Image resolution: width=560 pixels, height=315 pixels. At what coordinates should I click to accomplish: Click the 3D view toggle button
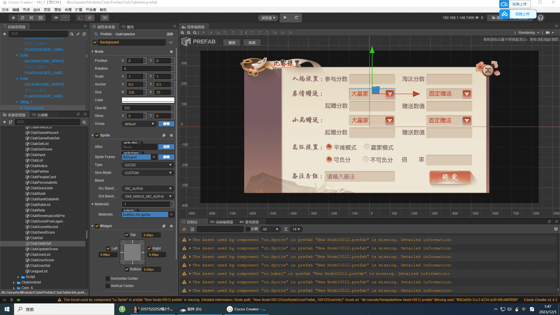(x=105, y=18)
